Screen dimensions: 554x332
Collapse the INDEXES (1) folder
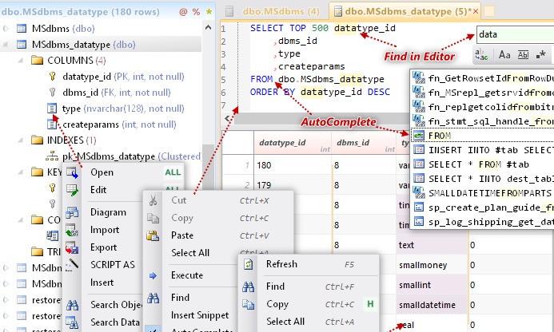tap(21, 140)
